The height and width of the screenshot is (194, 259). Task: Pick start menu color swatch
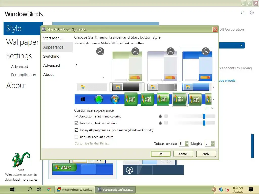tap(166, 116)
